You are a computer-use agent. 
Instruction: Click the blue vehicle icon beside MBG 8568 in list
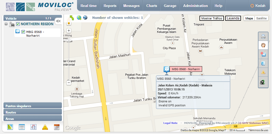18,31
